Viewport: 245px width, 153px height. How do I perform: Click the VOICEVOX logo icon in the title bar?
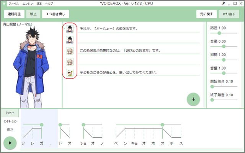click(x=3, y=3)
